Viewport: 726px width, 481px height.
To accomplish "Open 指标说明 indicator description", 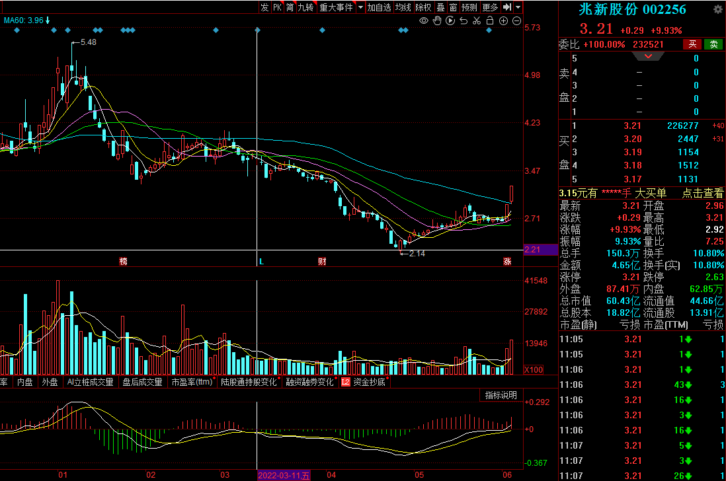I will click(x=501, y=395).
